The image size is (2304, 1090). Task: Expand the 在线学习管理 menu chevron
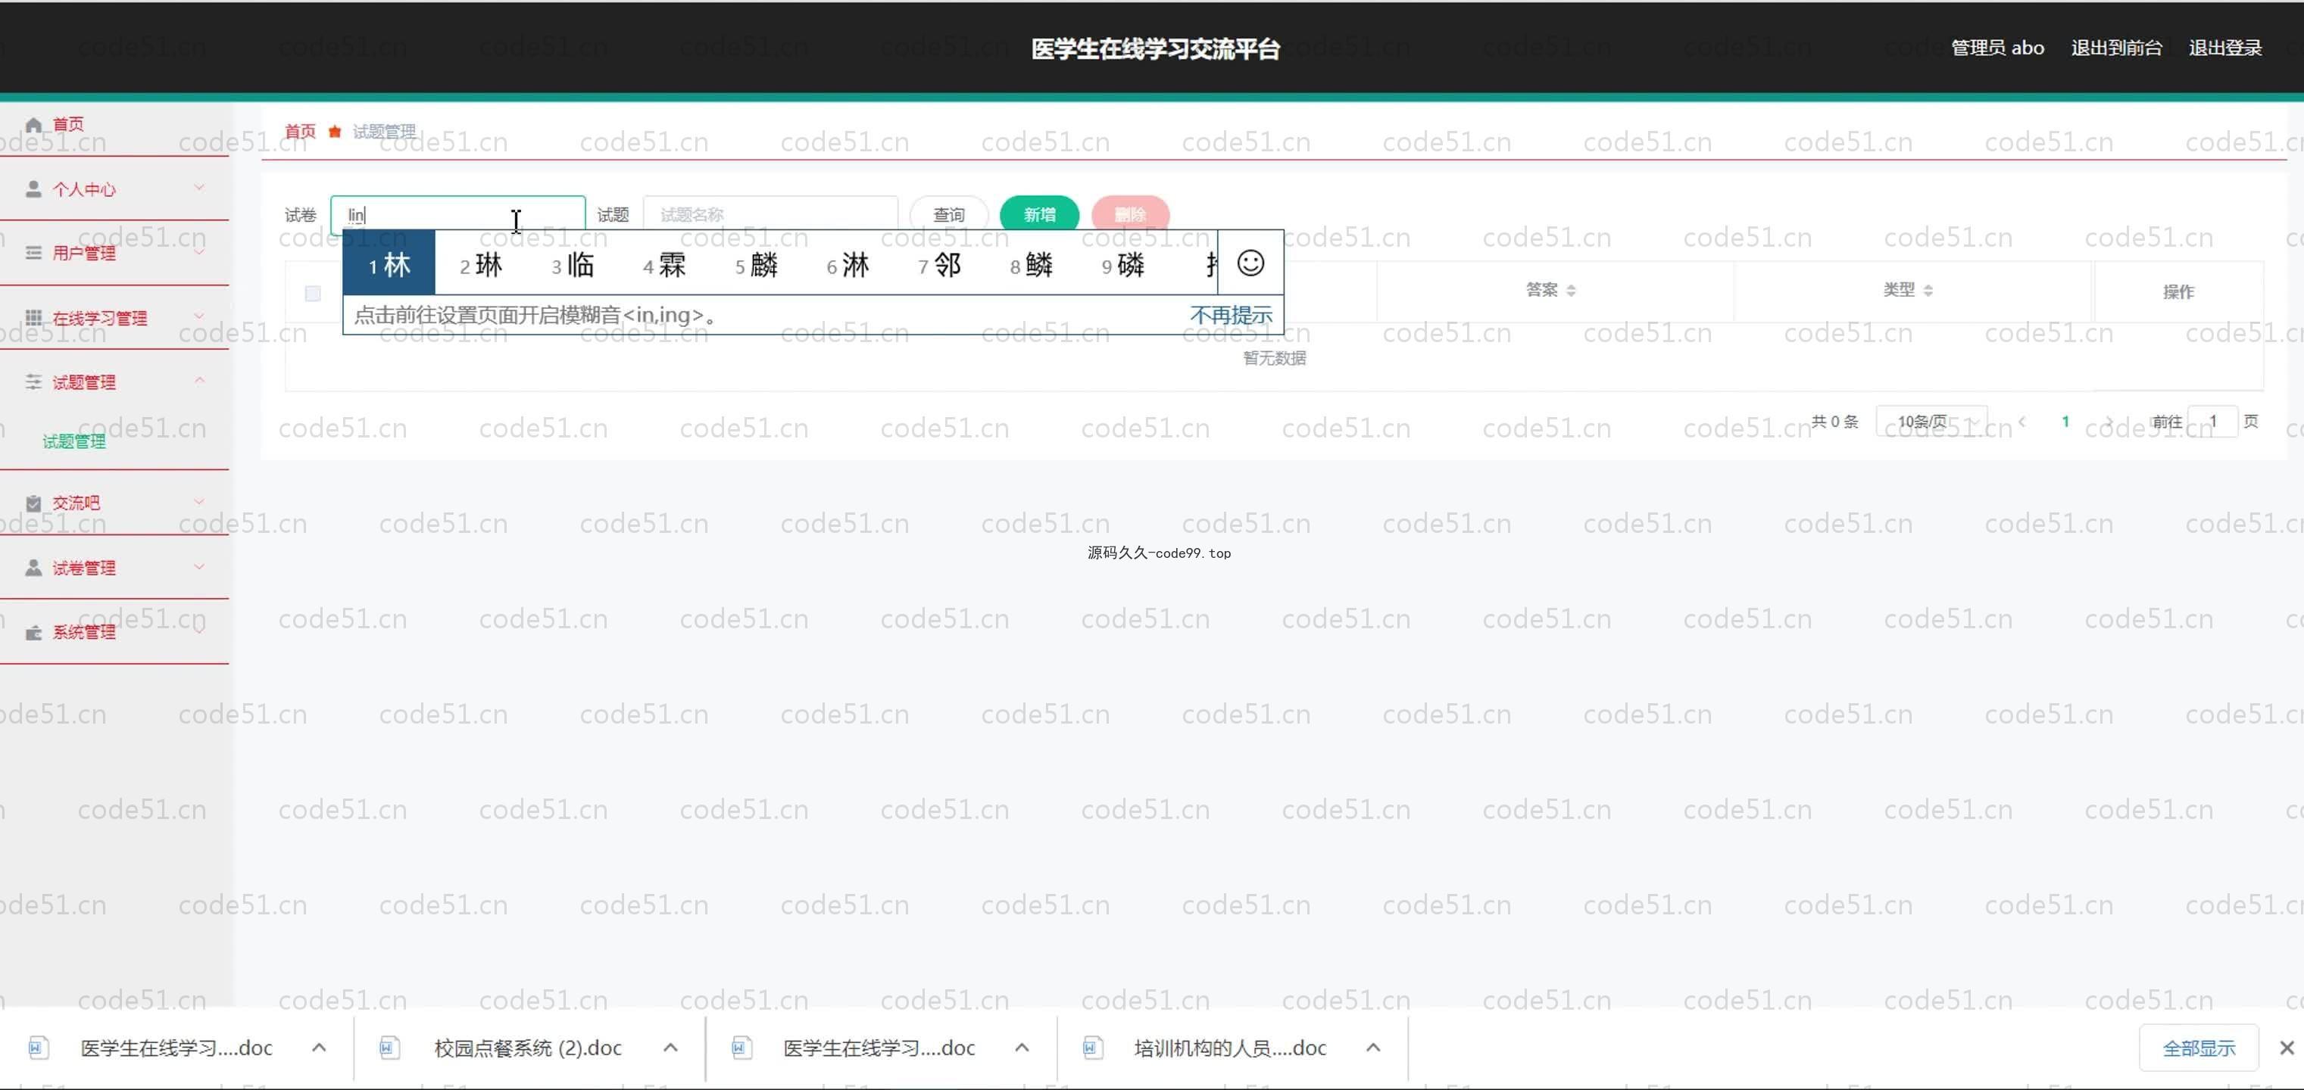pyautogui.click(x=199, y=316)
